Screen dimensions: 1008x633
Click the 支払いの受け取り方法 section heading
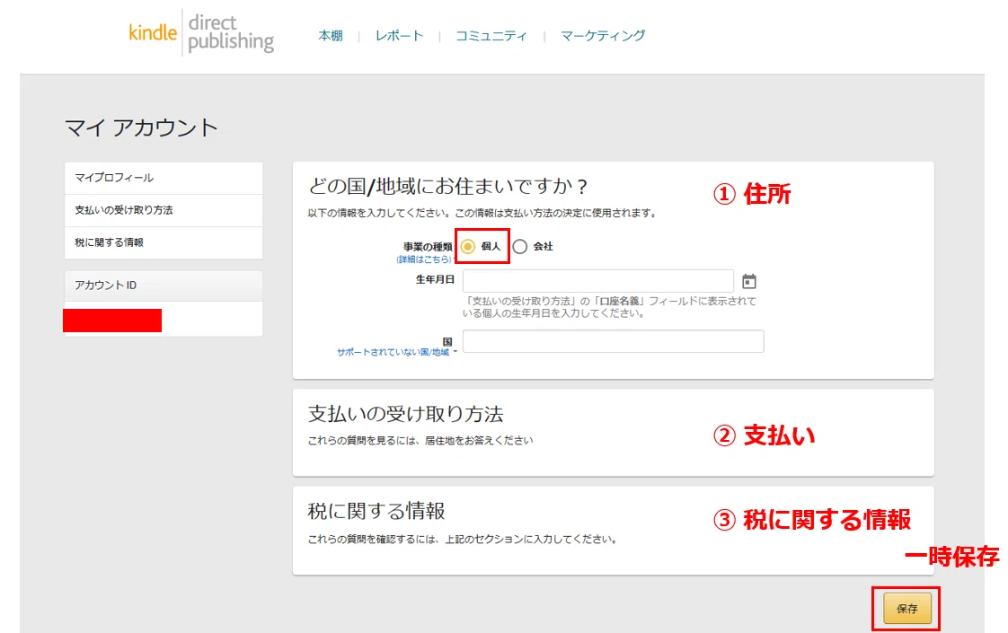click(x=406, y=414)
